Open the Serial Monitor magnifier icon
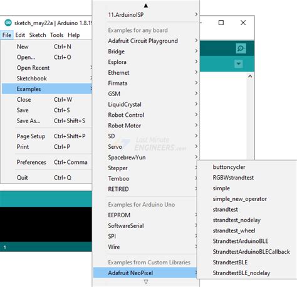The height and width of the screenshot is (287, 297). (241, 48)
